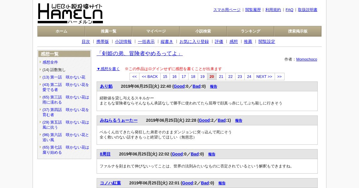Viewport: 359px width, 188px height.
Task: Go to page 17
Action: click(x=184, y=77)
